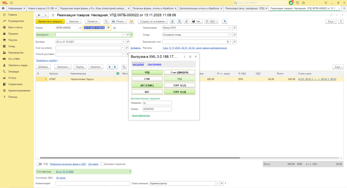Screen dimensions: 347x188
Task: Expand the Склад dropdown list
Action: click(x=230, y=35)
